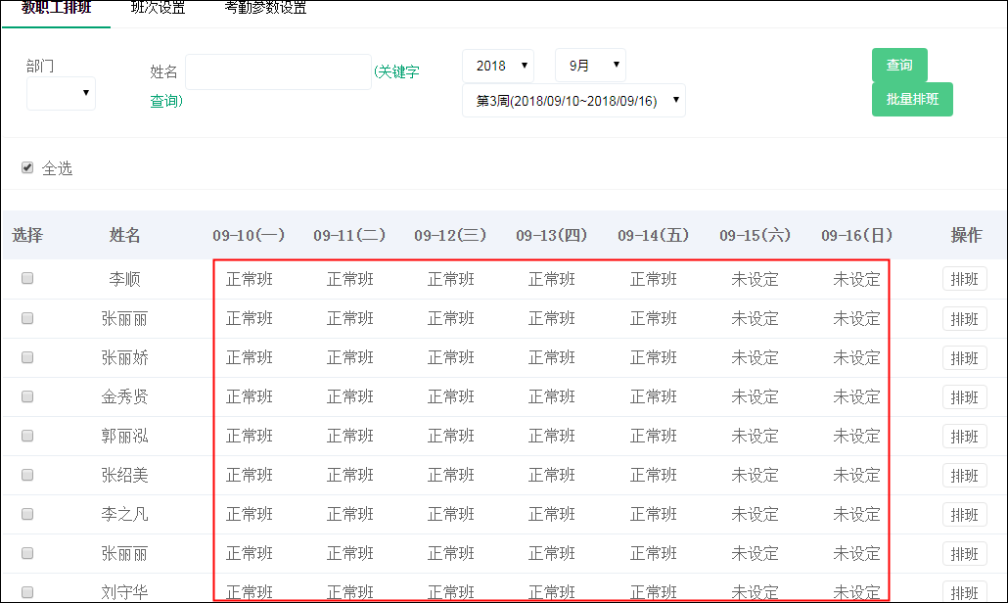The image size is (1008, 603).
Task: Check the selection box for 刘守华
Action: tap(26, 591)
